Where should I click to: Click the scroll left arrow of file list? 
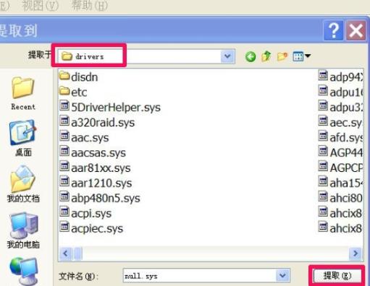point(65,253)
